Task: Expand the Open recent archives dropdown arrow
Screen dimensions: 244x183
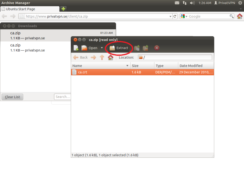Action: pos(102,48)
